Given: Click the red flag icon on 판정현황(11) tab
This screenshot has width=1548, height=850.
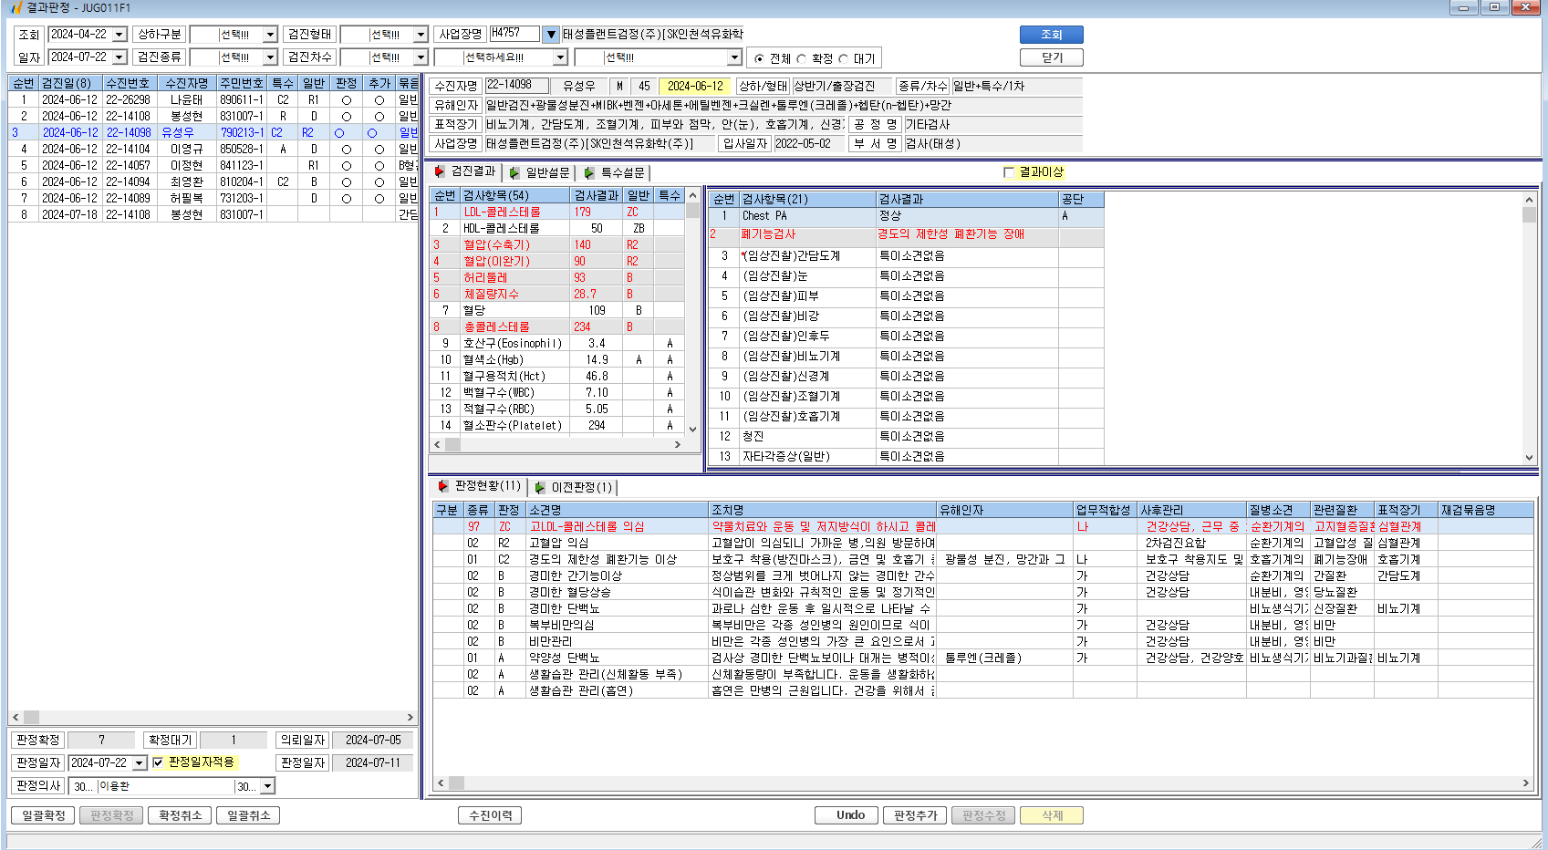Looking at the screenshot, I should (443, 486).
